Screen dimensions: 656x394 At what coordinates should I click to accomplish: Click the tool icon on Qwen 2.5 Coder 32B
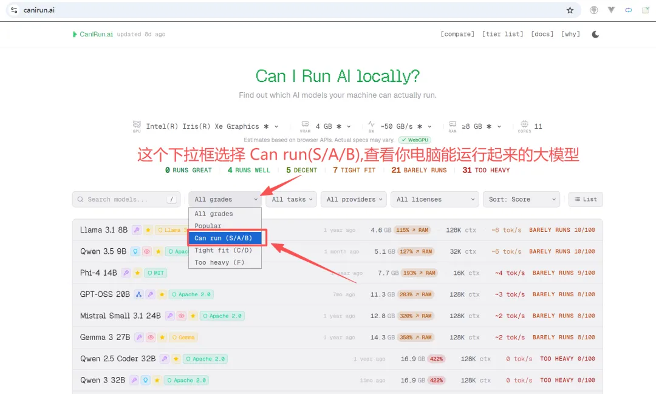coord(165,359)
